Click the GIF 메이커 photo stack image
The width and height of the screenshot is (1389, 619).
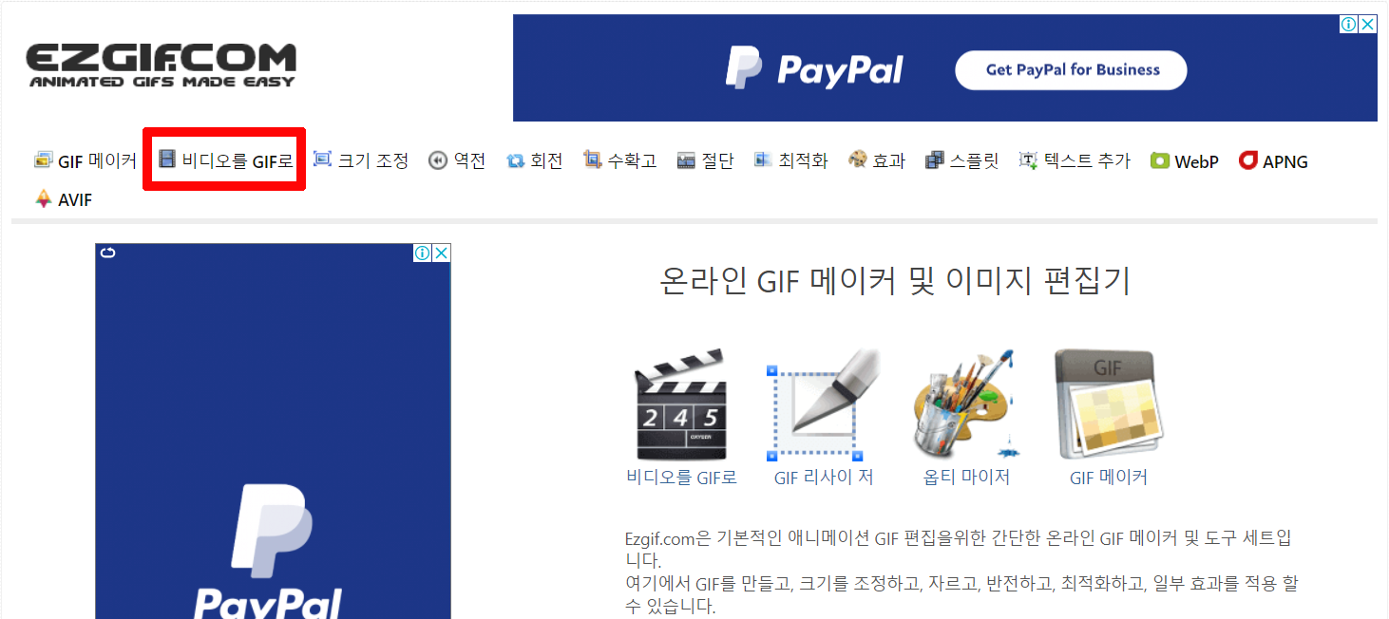(1108, 405)
